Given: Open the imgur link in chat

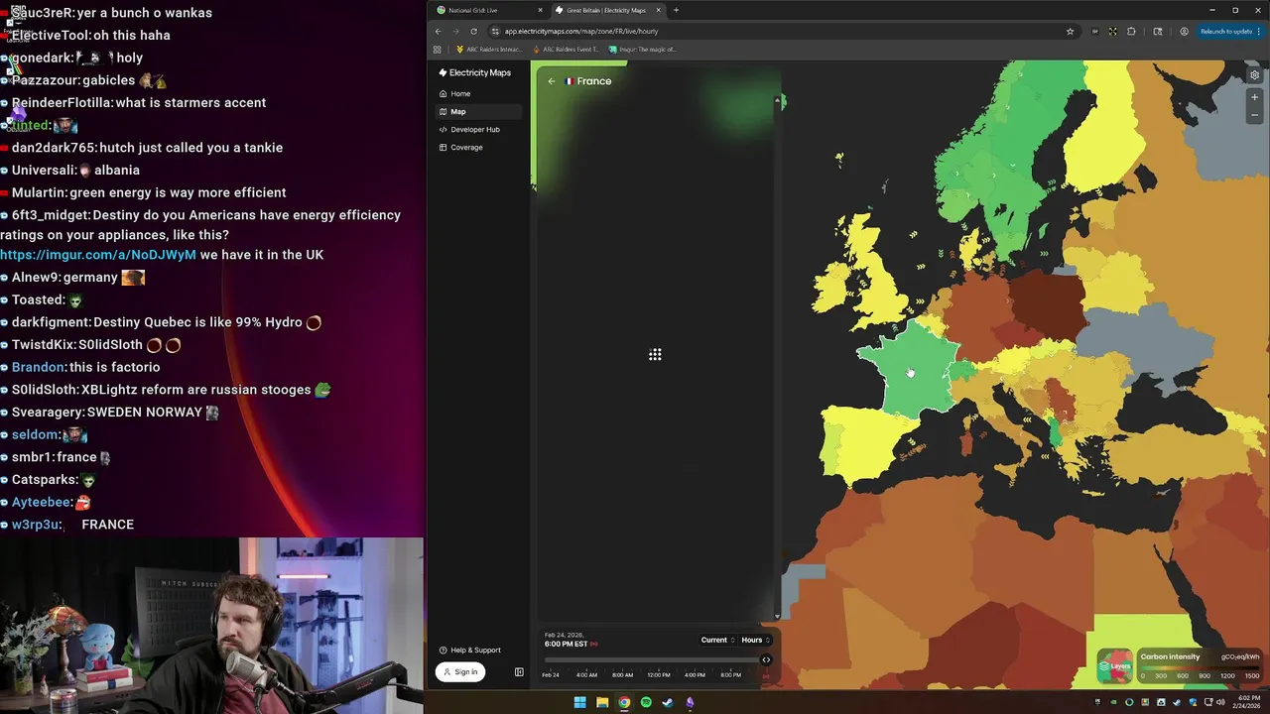Looking at the screenshot, I should pos(98,255).
